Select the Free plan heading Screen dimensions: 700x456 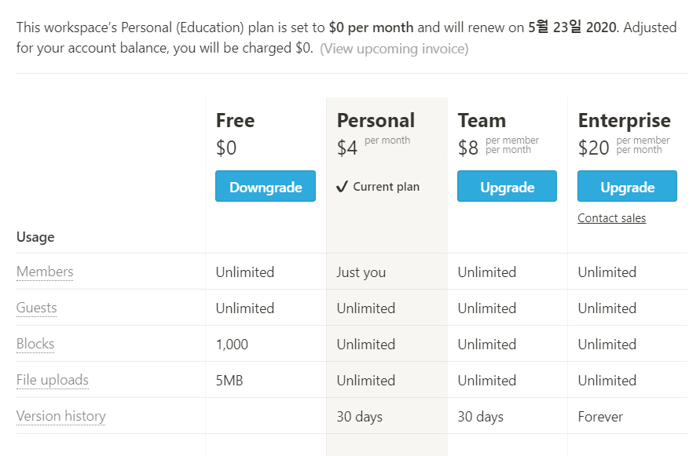point(235,120)
